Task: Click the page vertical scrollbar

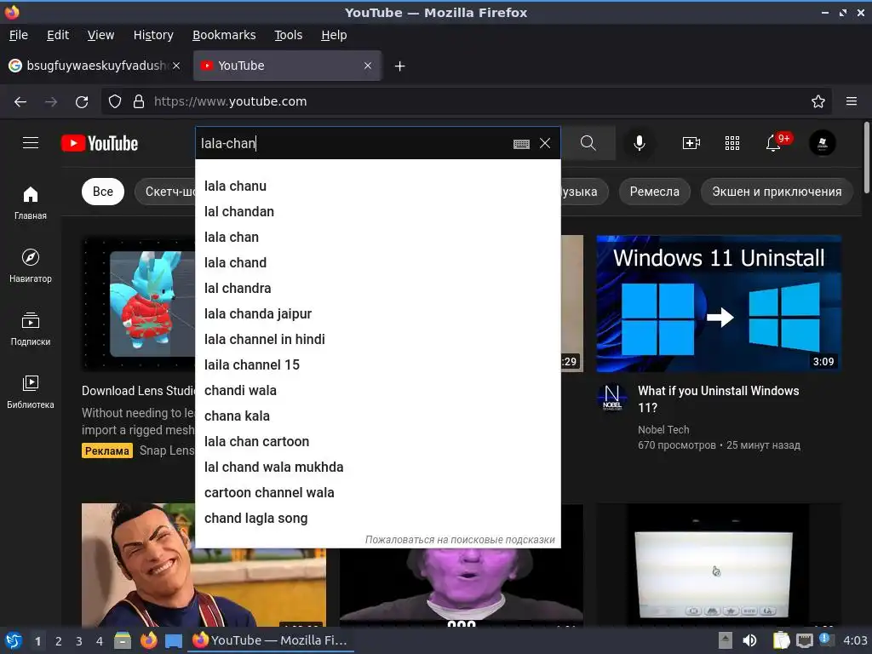Action: tap(866, 158)
